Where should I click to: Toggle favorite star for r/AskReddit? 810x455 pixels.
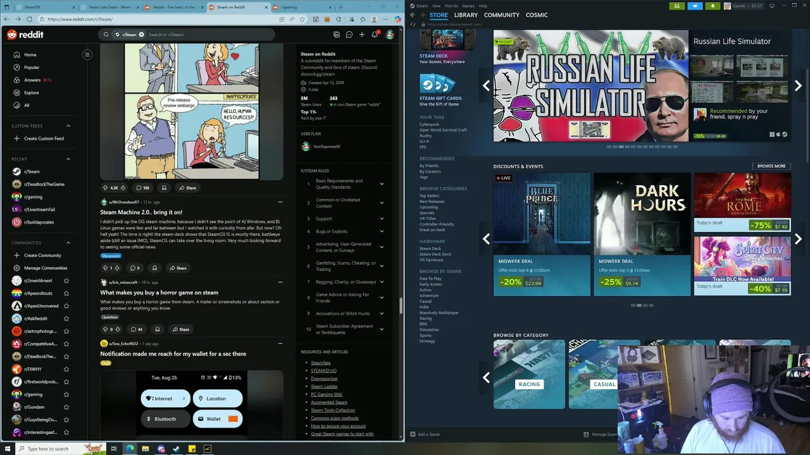[66, 318]
